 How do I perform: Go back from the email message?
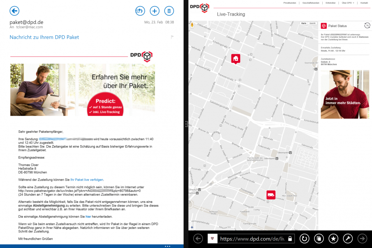click(x=14, y=11)
